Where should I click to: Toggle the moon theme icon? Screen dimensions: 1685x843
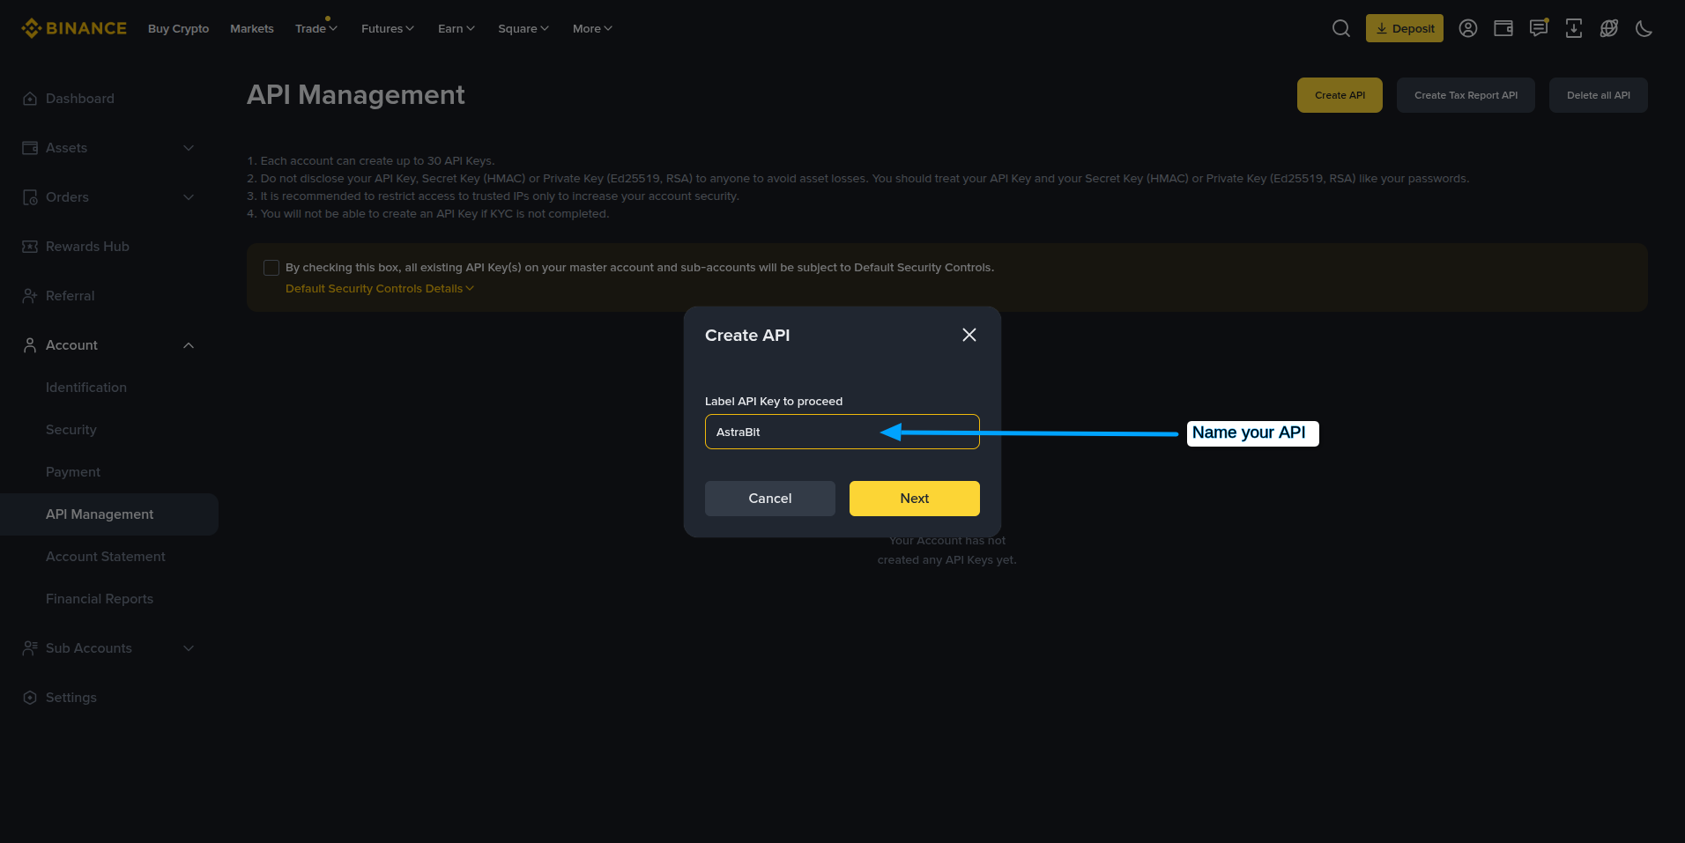point(1644,28)
